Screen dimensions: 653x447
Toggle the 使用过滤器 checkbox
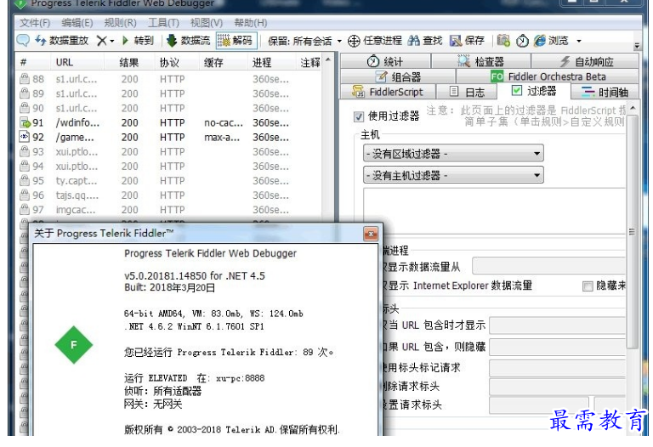pyautogui.click(x=359, y=117)
